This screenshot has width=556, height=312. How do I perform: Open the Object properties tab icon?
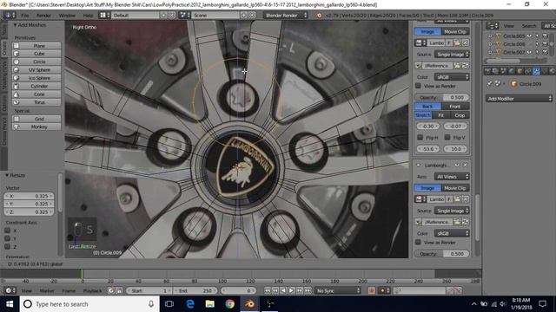pos(520,71)
